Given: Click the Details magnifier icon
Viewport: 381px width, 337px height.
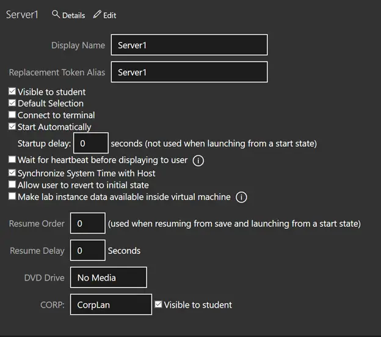Looking at the screenshot, I should tap(56, 14).
